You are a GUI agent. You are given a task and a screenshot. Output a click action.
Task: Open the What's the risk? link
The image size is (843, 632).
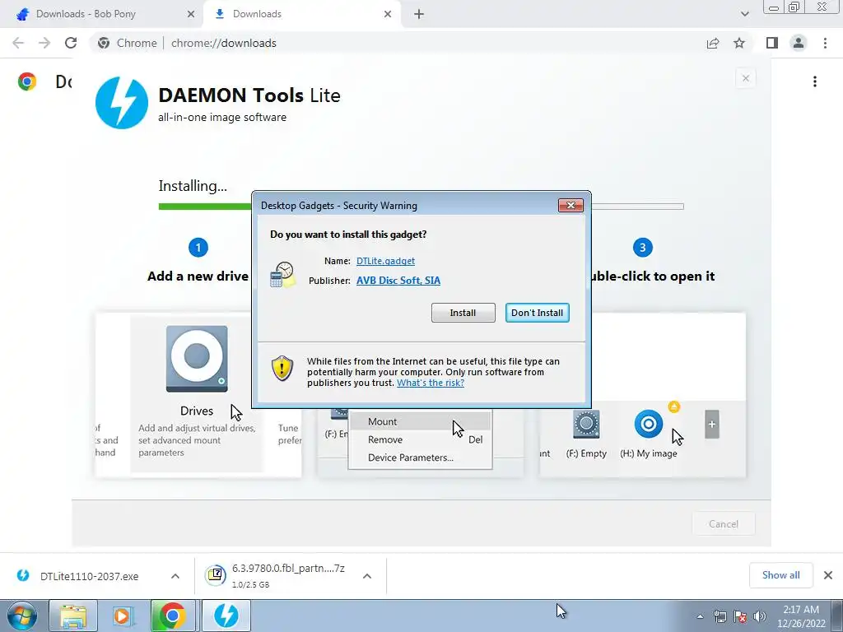tap(430, 383)
